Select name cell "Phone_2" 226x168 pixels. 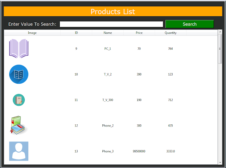(x=108, y=125)
